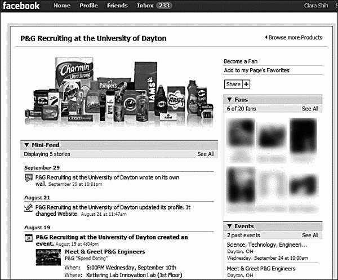This screenshot has height=280, width=338.
Task: Click the pencil profile update icon
Action: click(29, 208)
